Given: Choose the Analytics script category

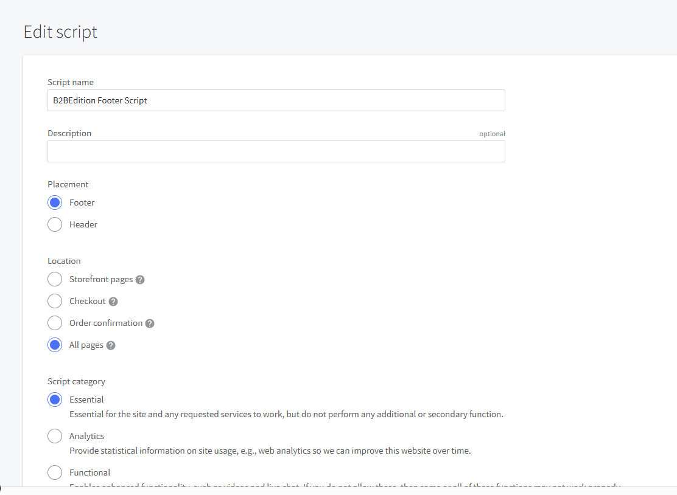Looking at the screenshot, I should tap(55, 436).
